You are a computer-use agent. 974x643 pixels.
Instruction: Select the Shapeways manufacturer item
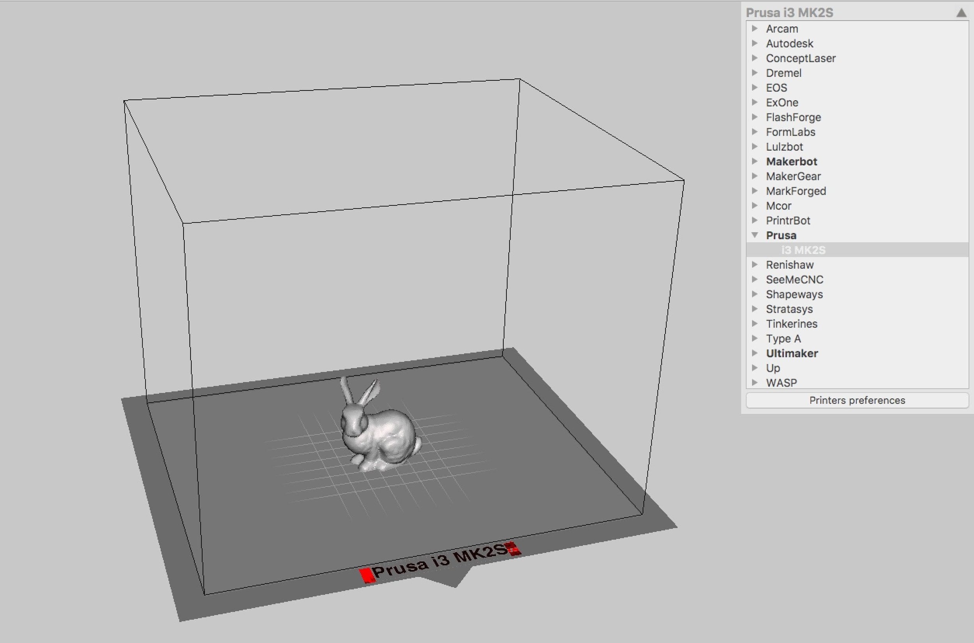pyautogui.click(x=794, y=294)
